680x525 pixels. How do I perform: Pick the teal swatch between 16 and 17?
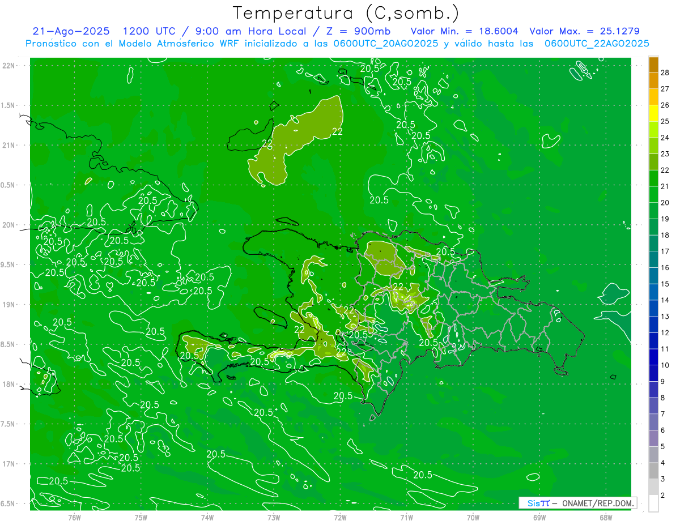pyautogui.click(x=653, y=259)
